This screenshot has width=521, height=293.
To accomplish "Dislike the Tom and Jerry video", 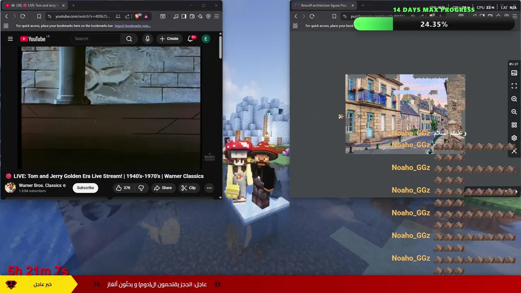I will click(x=141, y=188).
